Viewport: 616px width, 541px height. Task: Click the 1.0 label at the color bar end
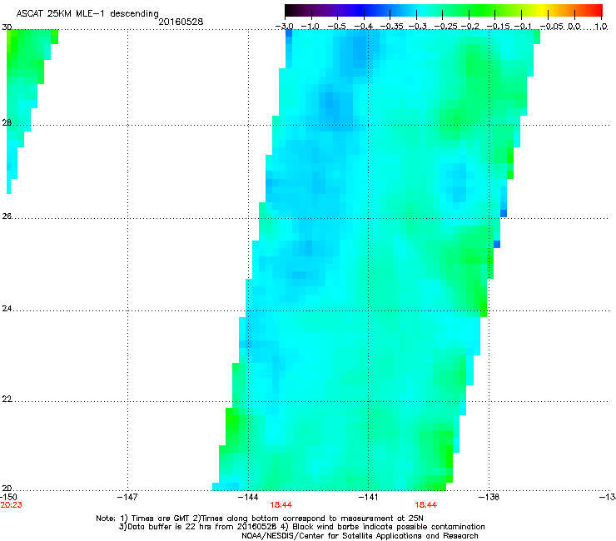point(601,27)
